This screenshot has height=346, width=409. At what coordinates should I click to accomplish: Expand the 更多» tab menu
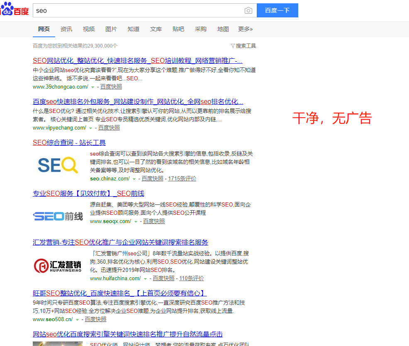pyautogui.click(x=246, y=29)
